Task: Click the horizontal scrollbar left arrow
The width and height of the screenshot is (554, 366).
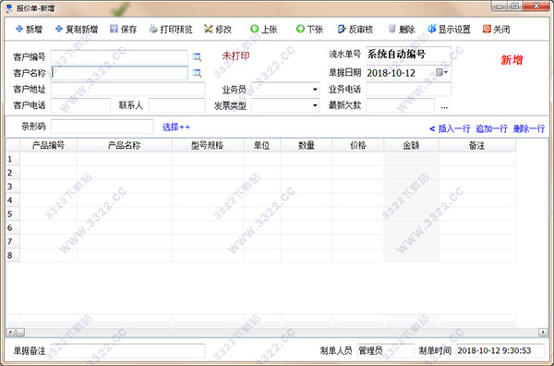Action: [x=10, y=332]
